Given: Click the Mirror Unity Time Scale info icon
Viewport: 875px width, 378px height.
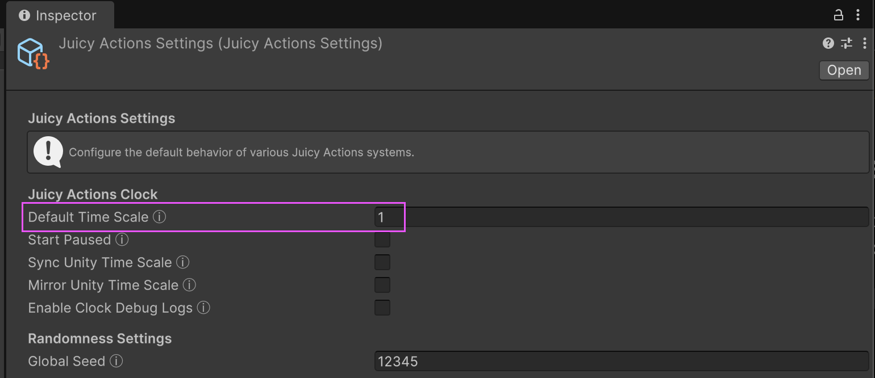Looking at the screenshot, I should [x=190, y=285].
